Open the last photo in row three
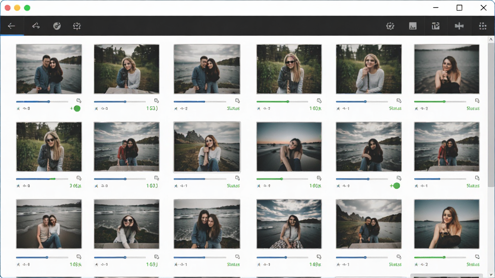Image resolution: width=495 pixels, height=278 pixels. point(447,224)
